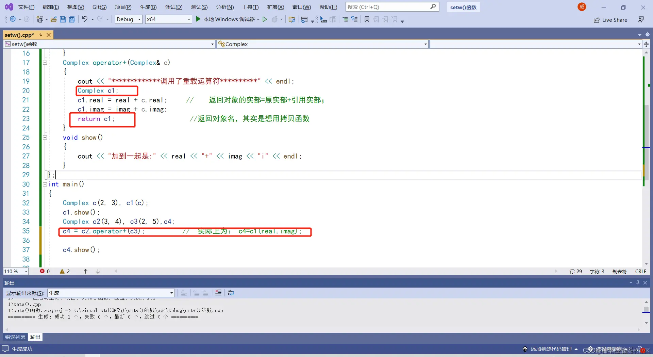The height and width of the screenshot is (357, 653).
Task: Open the x64 platform dropdown
Action: [168, 19]
